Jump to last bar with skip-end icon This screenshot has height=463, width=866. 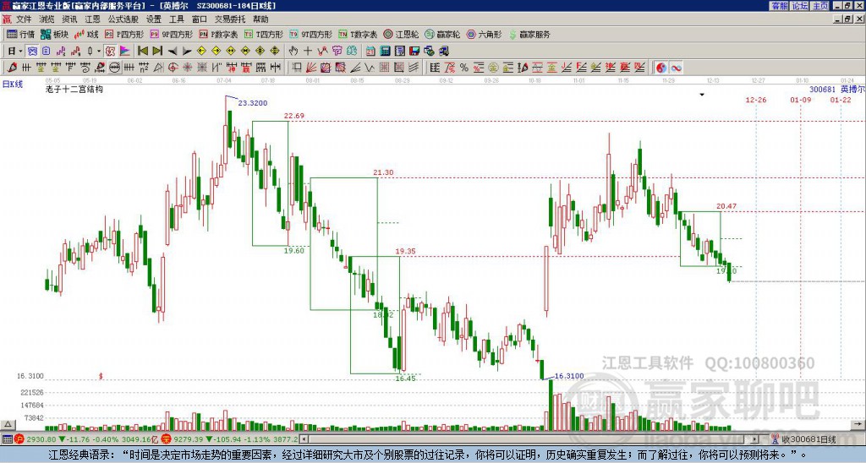pyautogui.click(x=157, y=52)
